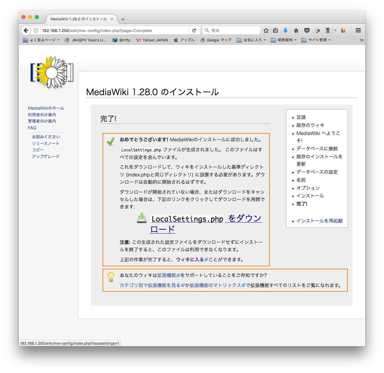
Task: Open Google マップ bookmark
Action: (x=216, y=40)
